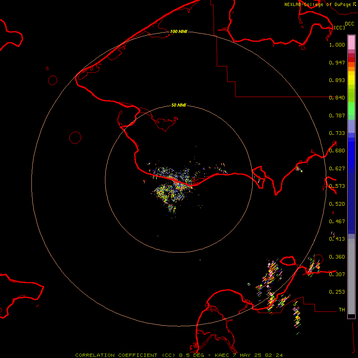Image resolution: width=358 pixels, height=358 pixels.
Task: Click the Correlation Coefficient caption at bottom
Action: pyautogui.click(x=179, y=355)
